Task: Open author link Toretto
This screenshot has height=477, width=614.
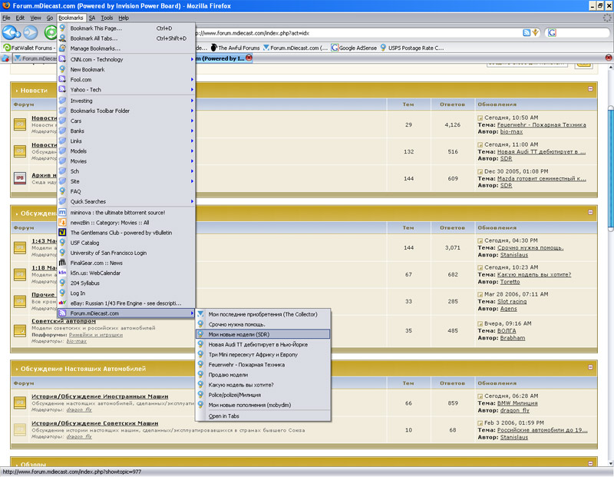Action: click(510, 282)
